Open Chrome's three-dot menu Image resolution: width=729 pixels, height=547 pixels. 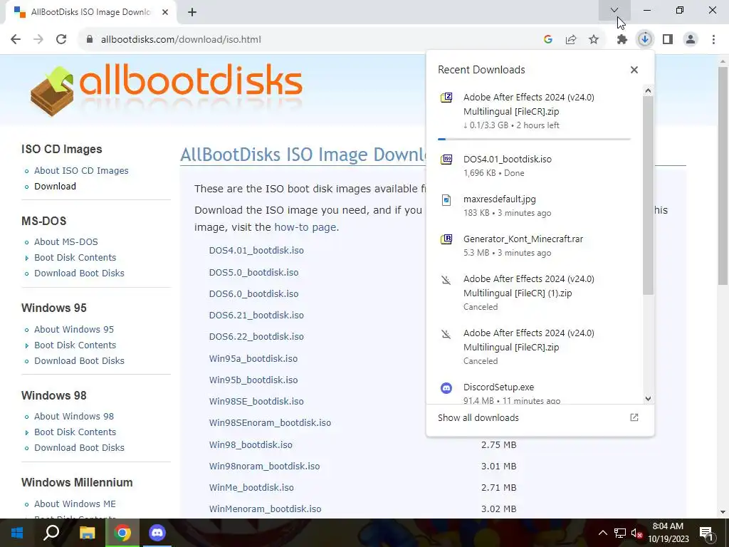[713, 40]
